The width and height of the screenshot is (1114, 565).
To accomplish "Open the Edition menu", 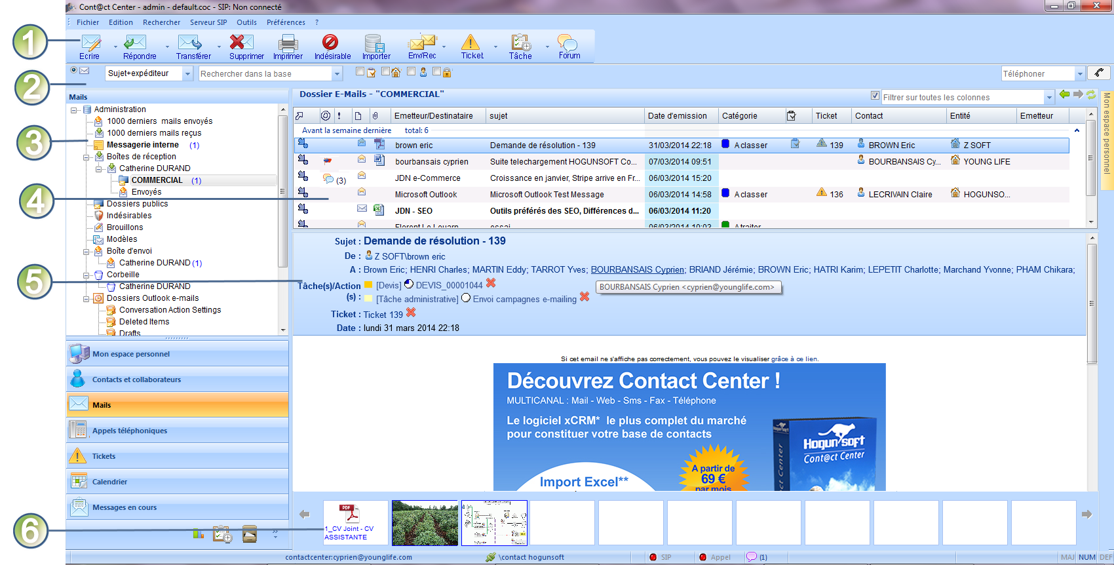I will pyautogui.click(x=121, y=22).
